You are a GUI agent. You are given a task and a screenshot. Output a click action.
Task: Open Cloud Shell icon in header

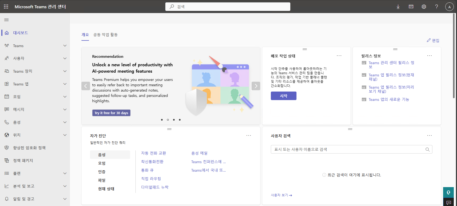411,7
